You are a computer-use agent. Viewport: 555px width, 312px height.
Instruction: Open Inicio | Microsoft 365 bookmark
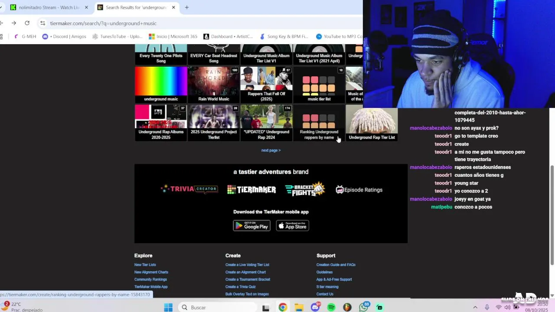173,36
